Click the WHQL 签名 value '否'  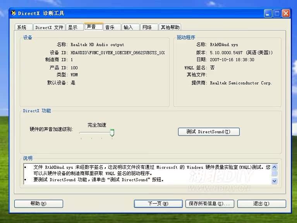[x=212, y=68]
